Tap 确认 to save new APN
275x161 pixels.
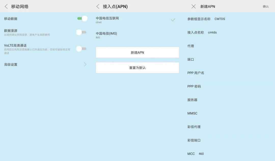coord(266,7)
